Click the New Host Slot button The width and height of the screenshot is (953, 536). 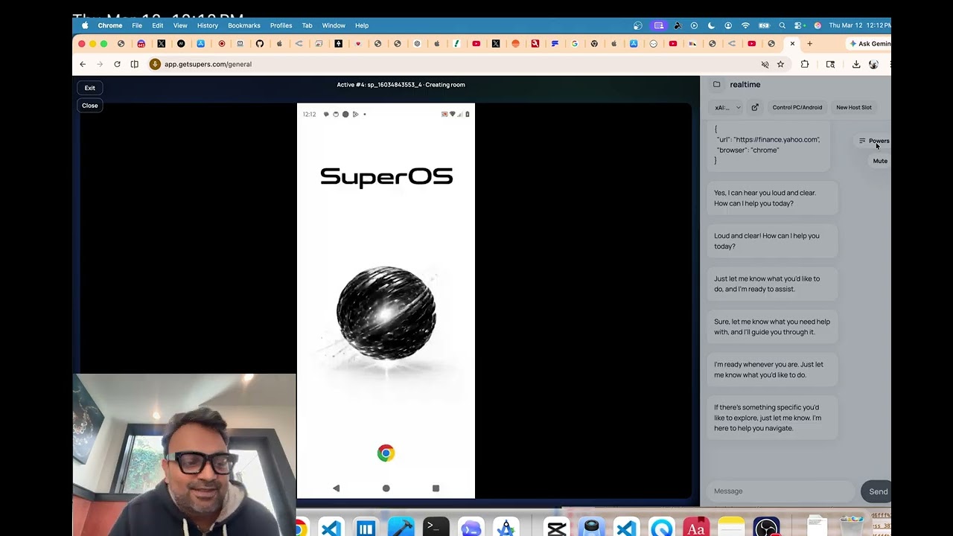854,107
